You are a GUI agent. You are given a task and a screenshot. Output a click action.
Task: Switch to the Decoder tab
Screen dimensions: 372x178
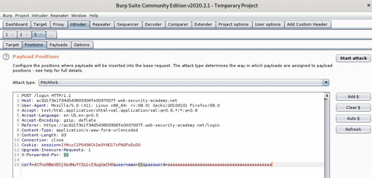pos(153,24)
